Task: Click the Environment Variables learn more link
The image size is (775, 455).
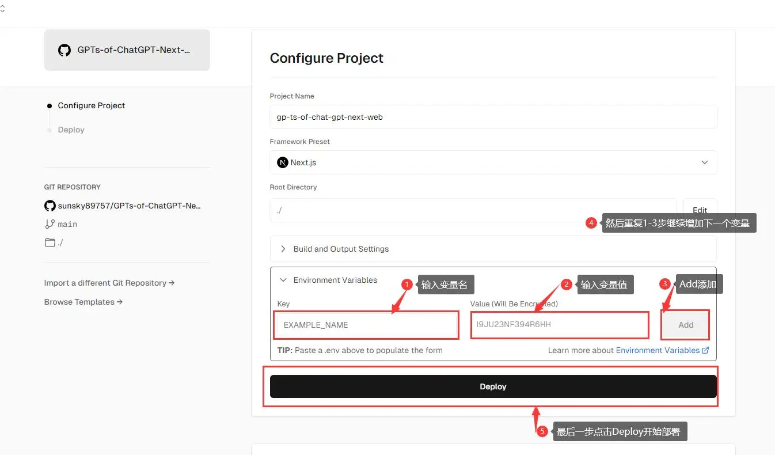Action: (658, 350)
